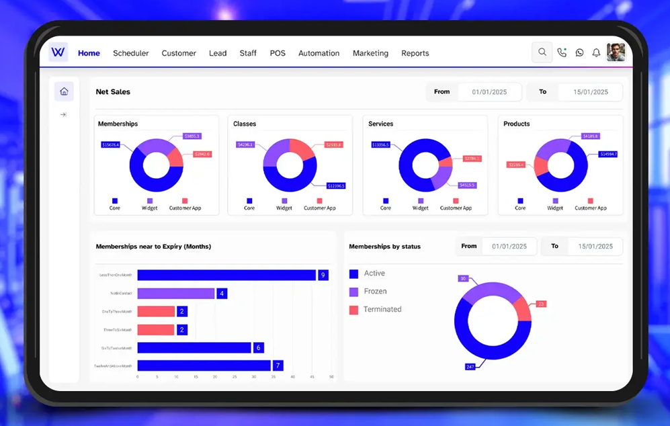Image resolution: width=670 pixels, height=426 pixels.
Task: Click the sidebar expand arrow icon
Action: coord(64,114)
